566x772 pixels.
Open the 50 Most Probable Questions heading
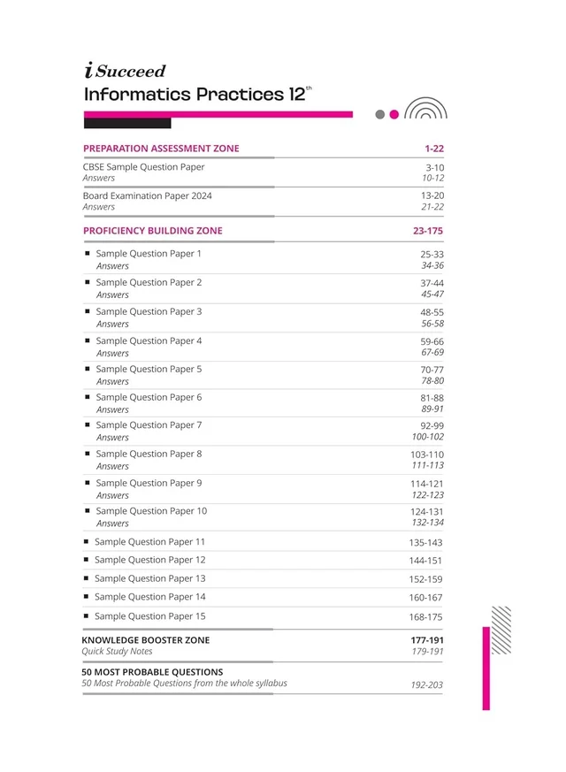point(152,672)
